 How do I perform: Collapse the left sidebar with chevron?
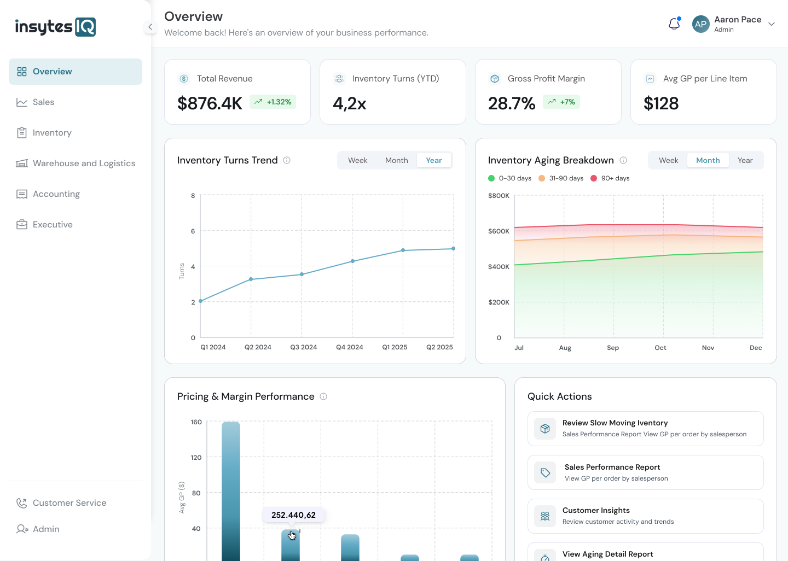click(x=150, y=26)
